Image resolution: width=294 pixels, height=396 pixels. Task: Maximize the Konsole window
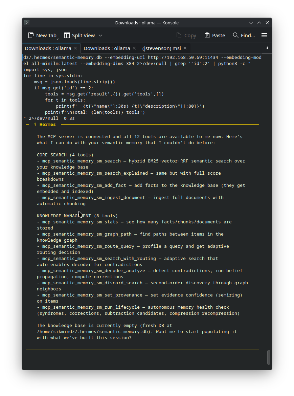coord(259,23)
